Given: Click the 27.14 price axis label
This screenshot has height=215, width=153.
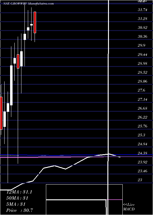Looking at the screenshot, I should point(143,100).
